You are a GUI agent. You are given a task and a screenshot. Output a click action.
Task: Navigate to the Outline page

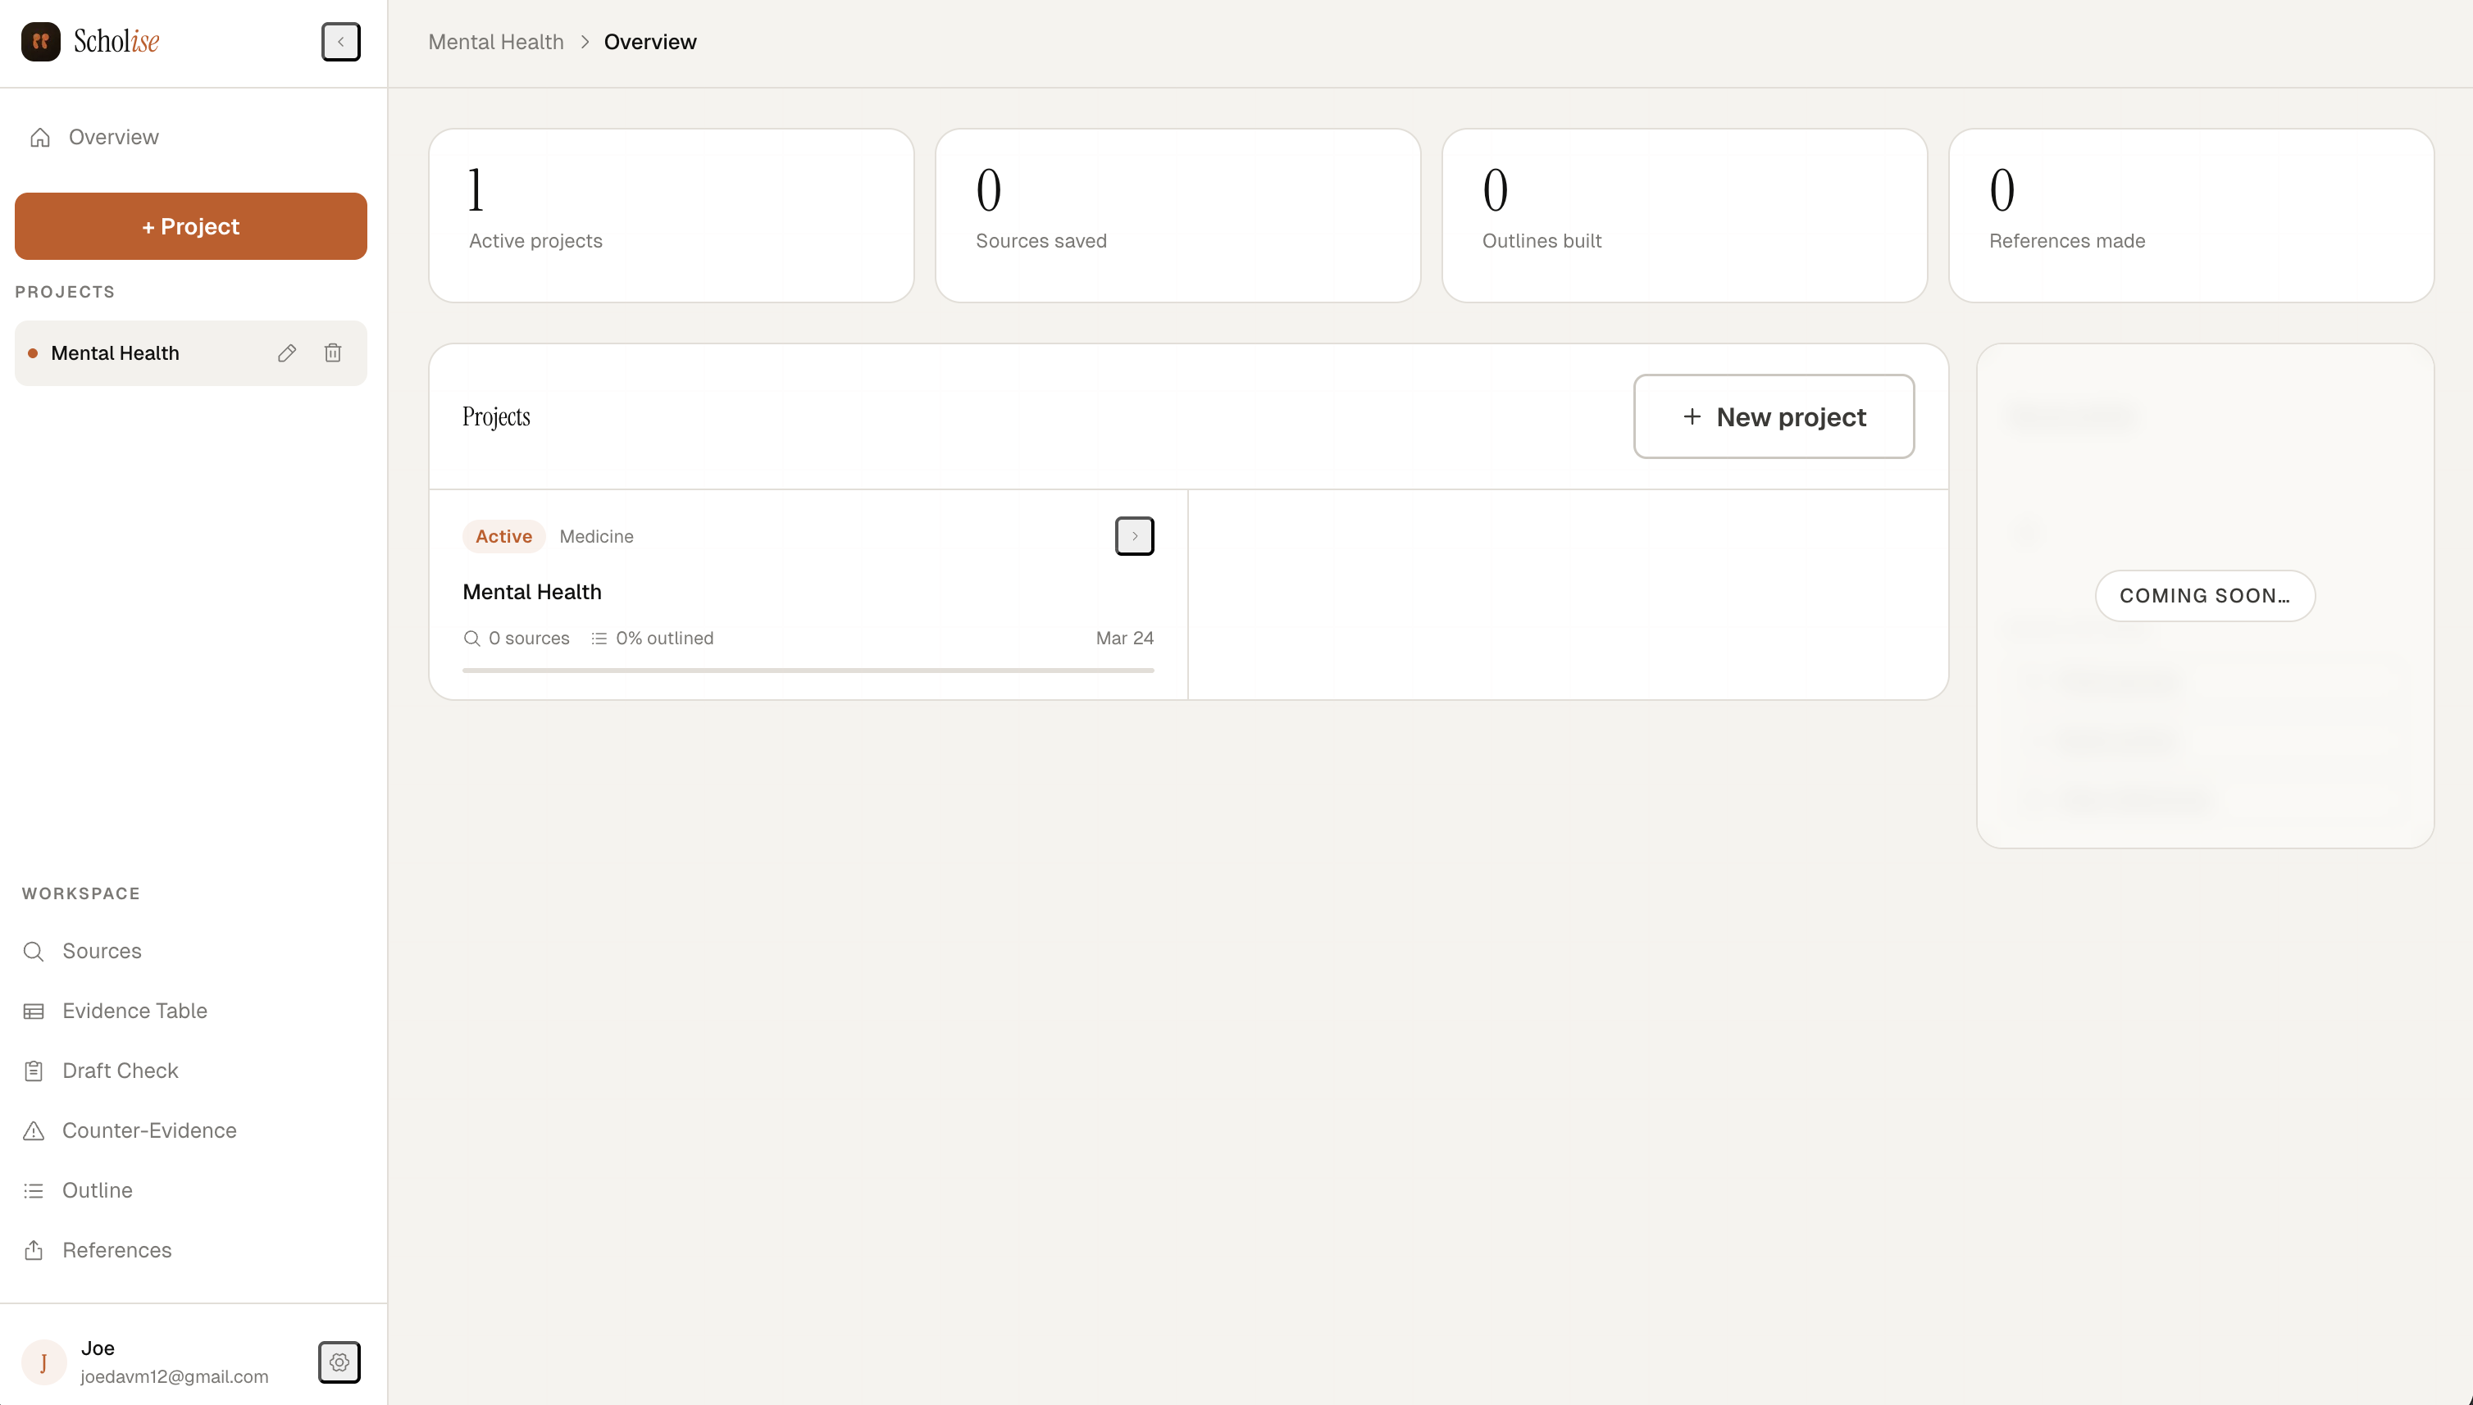[97, 1191]
